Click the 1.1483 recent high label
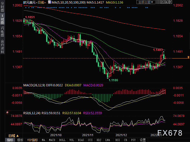Viewport: 190px width, 142px height. click(x=158, y=50)
